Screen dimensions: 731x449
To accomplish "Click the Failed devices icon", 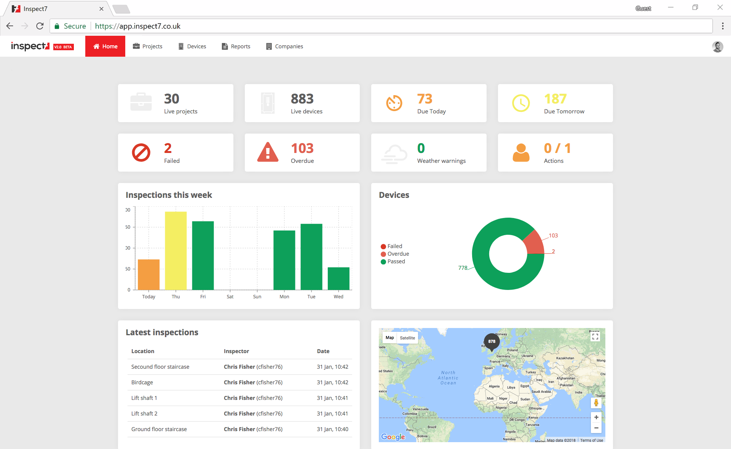I will (142, 153).
